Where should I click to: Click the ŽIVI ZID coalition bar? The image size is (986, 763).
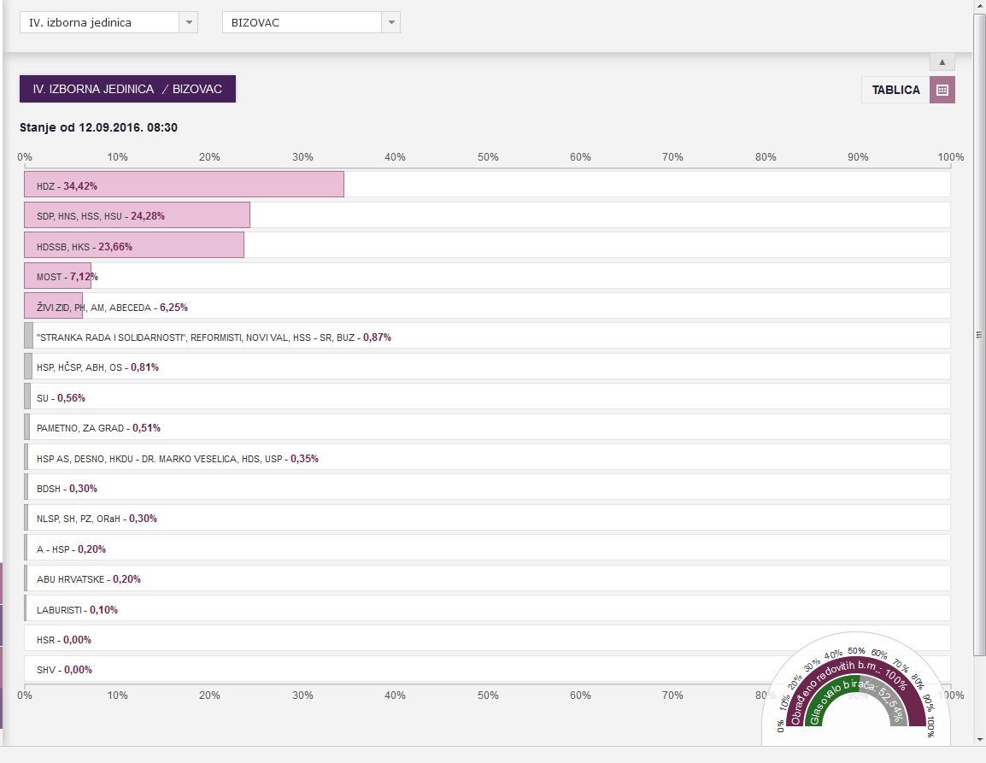click(54, 307)
